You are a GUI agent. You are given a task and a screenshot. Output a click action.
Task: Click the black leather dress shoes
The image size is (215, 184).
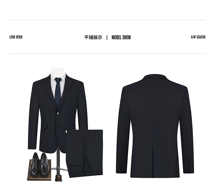click(x=39, y=164)
